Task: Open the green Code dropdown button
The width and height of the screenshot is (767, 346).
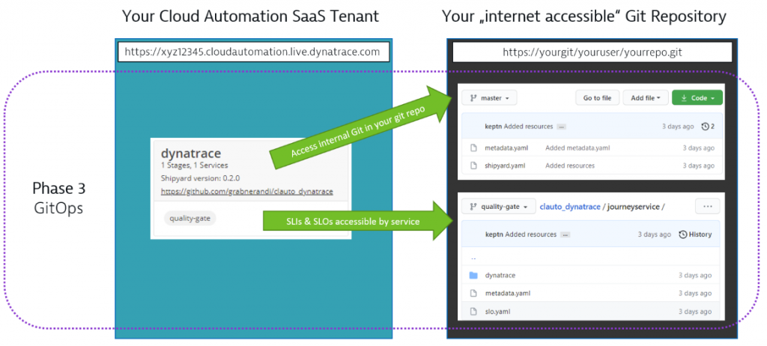Action: tap(697, 98)
